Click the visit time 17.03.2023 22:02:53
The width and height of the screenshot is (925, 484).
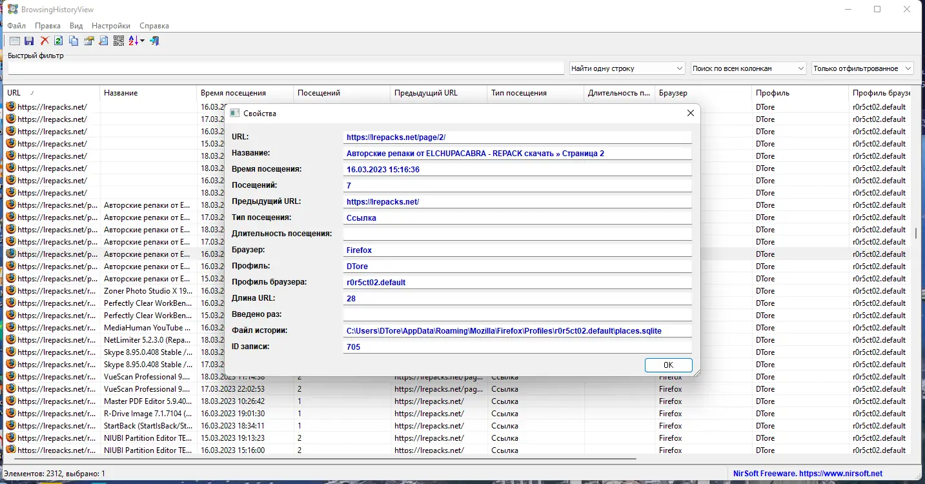(x=232, y=389)
